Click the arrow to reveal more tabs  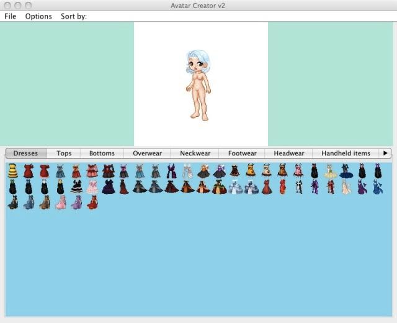(x=385, y=153)
